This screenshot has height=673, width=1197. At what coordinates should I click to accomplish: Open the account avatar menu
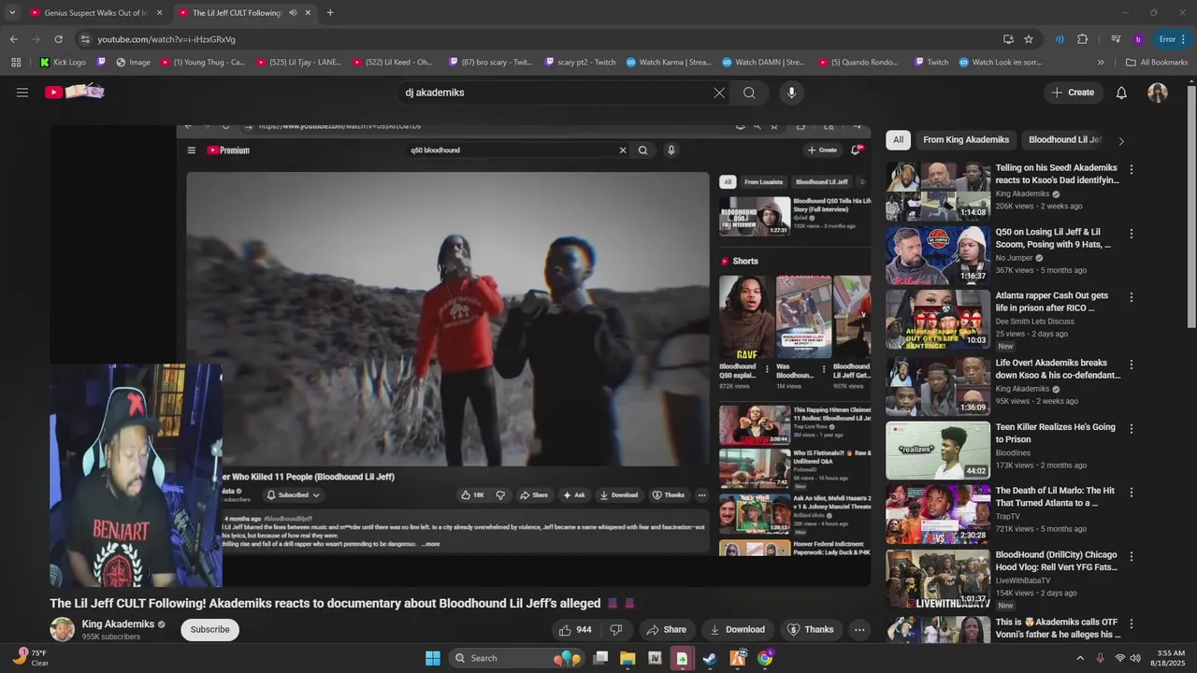pos(1158,93)
